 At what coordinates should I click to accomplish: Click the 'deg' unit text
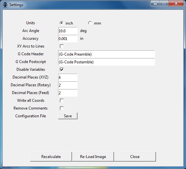83,31
